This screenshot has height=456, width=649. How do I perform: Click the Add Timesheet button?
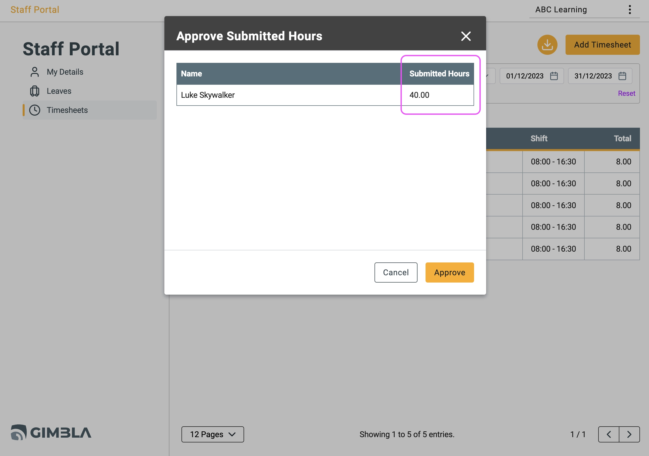[602, 45]
